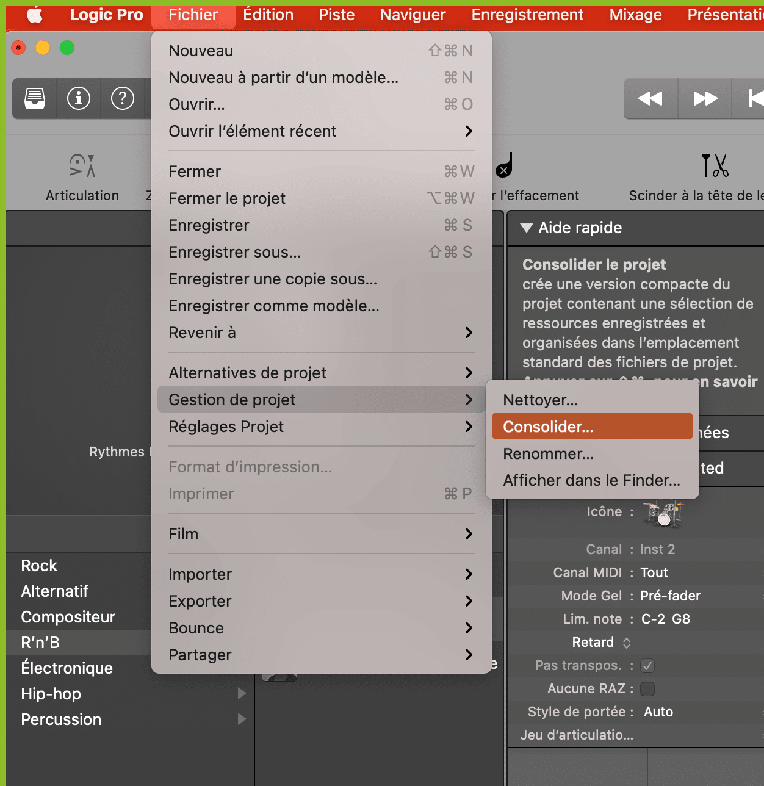Select Nouveau à partir d'un modèle...

321,78
